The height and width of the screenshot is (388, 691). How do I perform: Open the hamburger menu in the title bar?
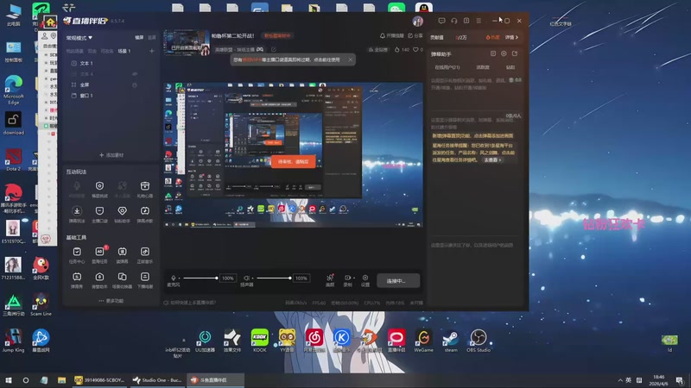(479, 21)
